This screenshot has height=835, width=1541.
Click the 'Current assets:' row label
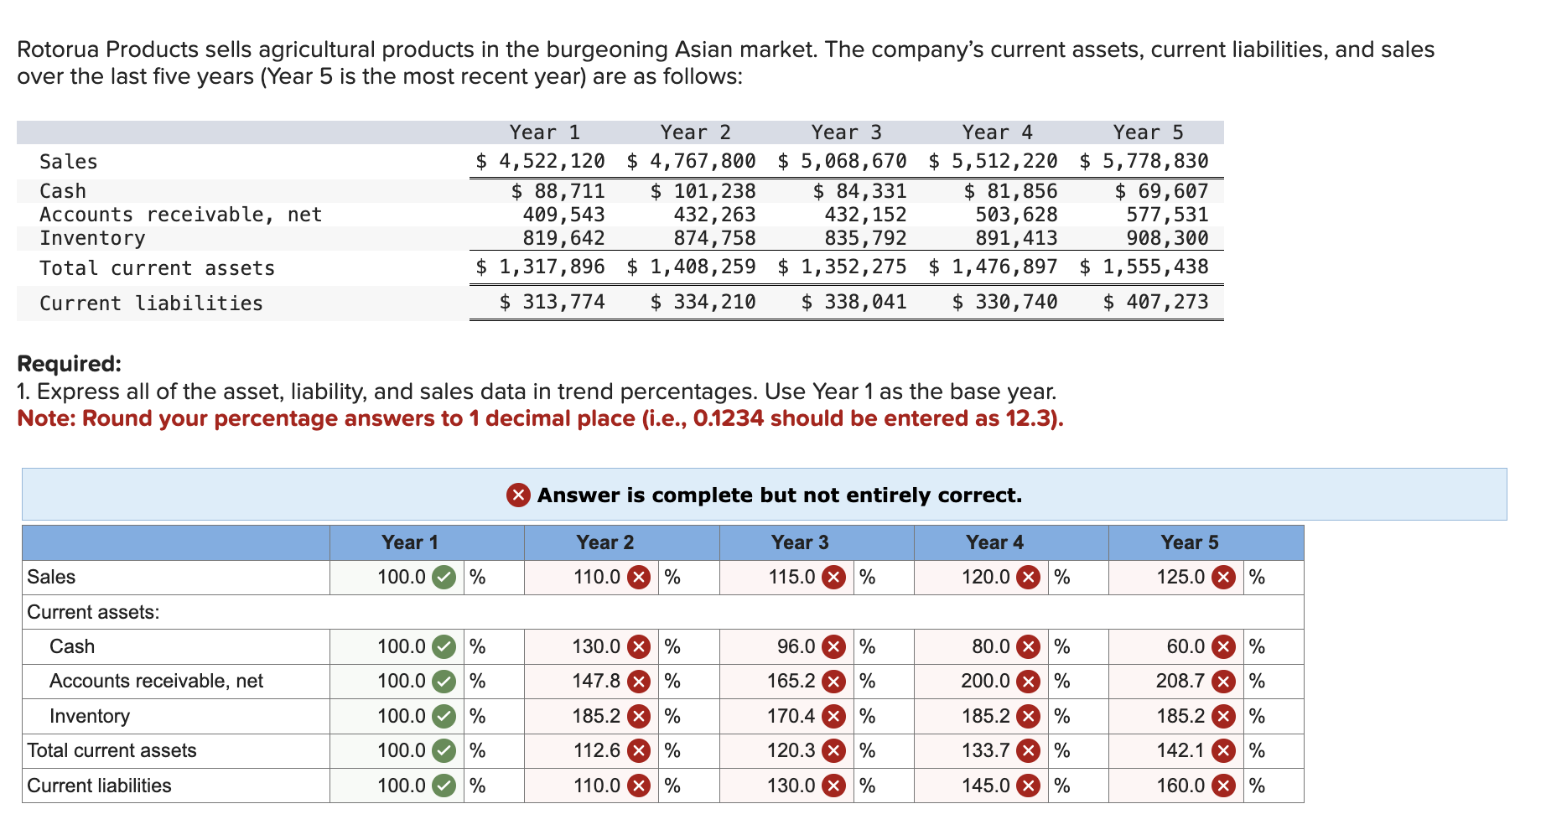click(93, 612)
